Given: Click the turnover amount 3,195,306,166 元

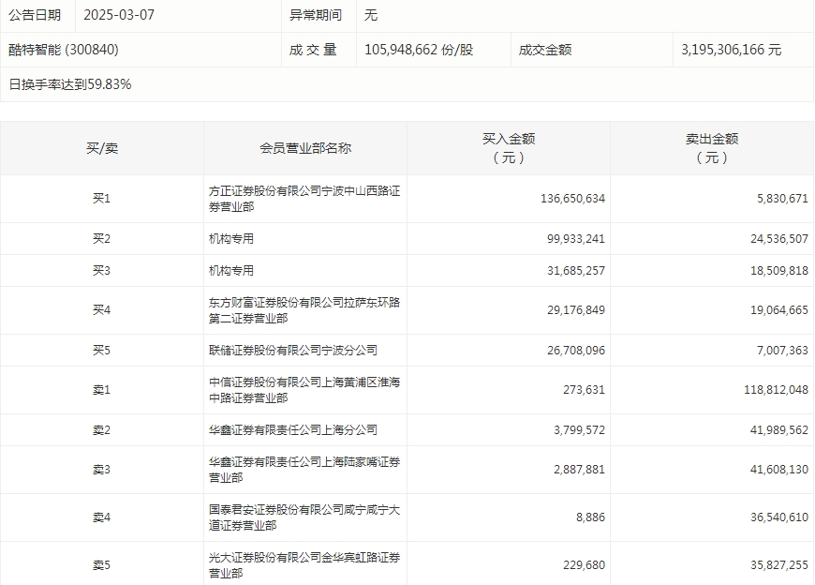Looking at the screenshot, I should click(732, 50).
